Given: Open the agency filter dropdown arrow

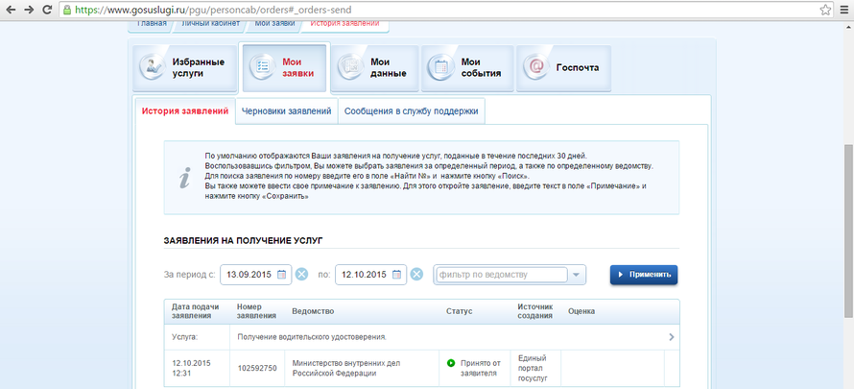Looking at the screenshot, I should [x=577, y=275].
